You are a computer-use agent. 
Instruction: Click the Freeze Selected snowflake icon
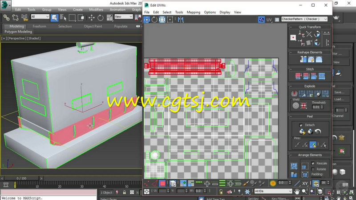coord(247,192)
